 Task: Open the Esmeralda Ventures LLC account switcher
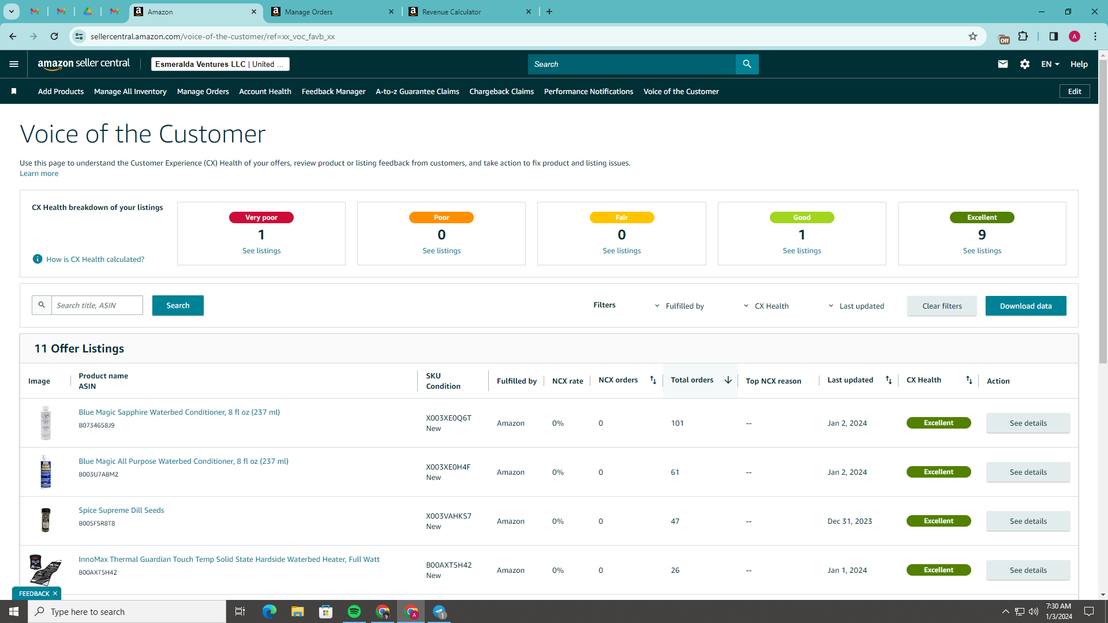(220, 64)
